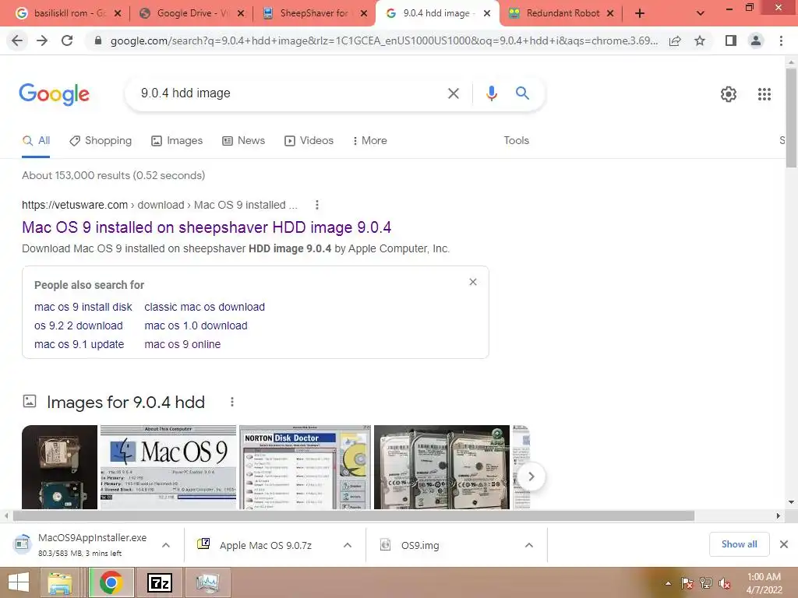Bookmark this page with the star
Viewport: 798px width, 598px height.
point(700,40)
